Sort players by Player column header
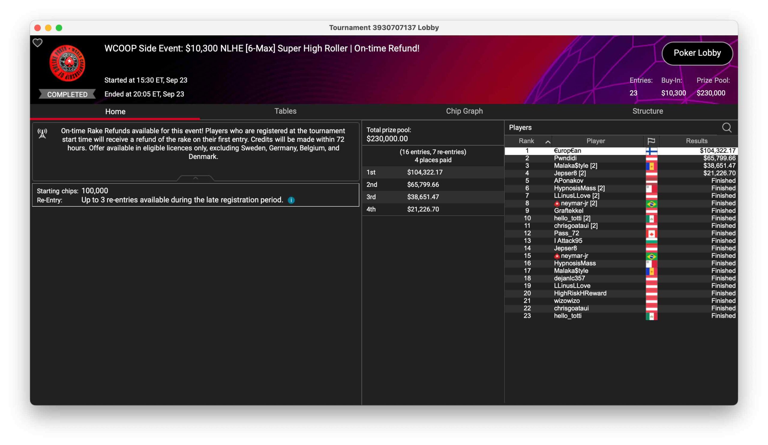 click(595, 141)
